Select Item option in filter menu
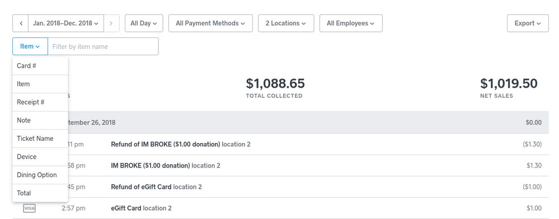Viewport: 559px width, 219px height. point(40,84)
